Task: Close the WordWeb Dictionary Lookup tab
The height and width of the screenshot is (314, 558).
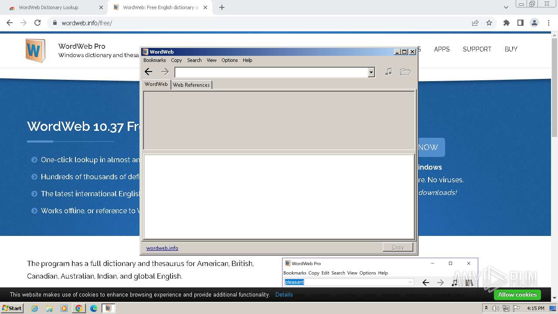Action: click(x=101, y=7)
